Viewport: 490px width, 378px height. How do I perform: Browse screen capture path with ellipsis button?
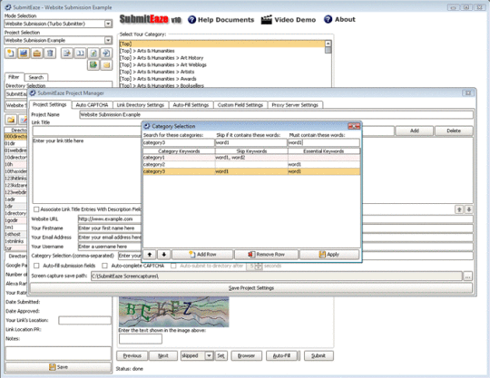(467, 276)
